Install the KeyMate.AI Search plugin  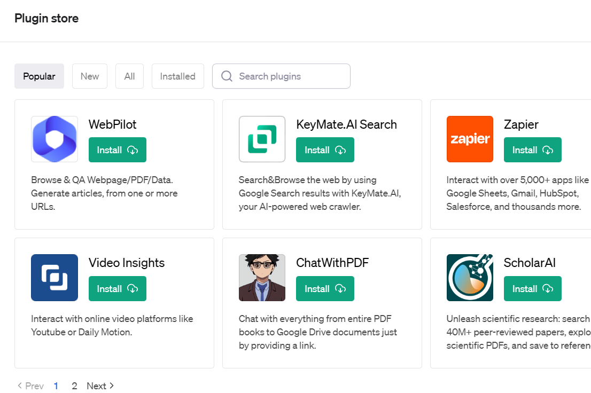(x=325, y=150)
